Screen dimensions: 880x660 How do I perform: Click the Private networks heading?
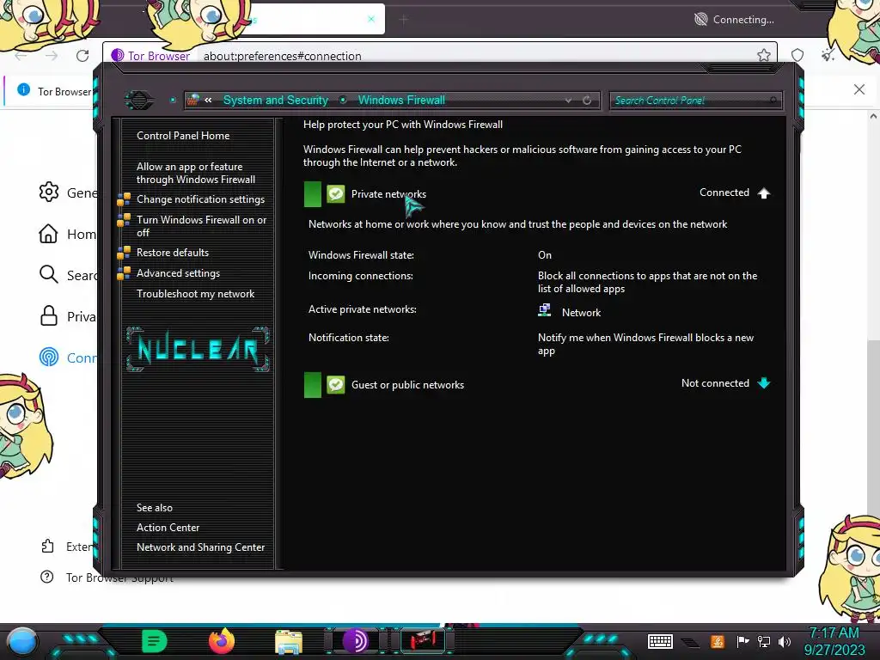tap(388, 194)
